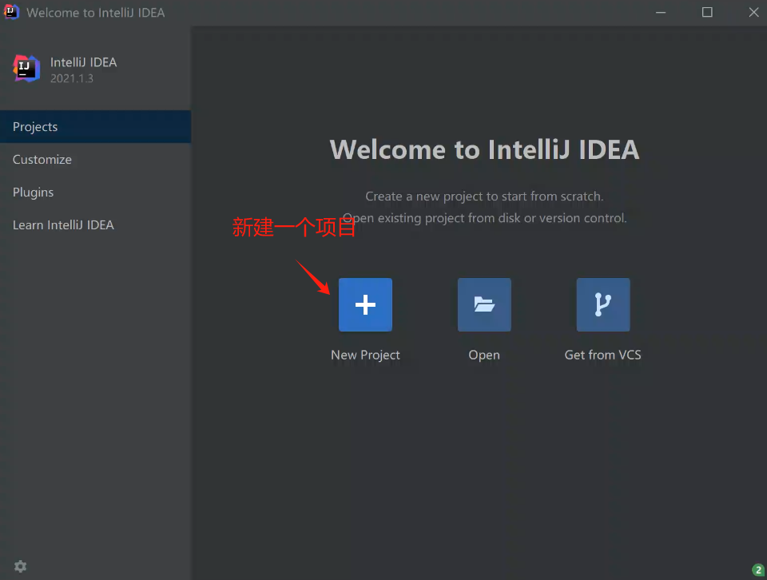Click the IntelliJ icon in title bar
Screen dimensions: 767x580
point(11,12)
